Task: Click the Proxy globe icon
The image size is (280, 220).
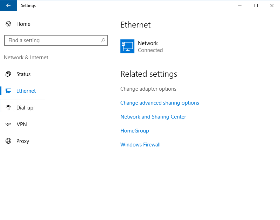Action: tap(8, 141)
